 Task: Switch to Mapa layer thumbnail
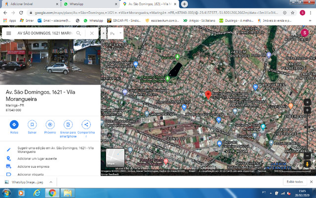pyautogui.click(x=115, y=158)
